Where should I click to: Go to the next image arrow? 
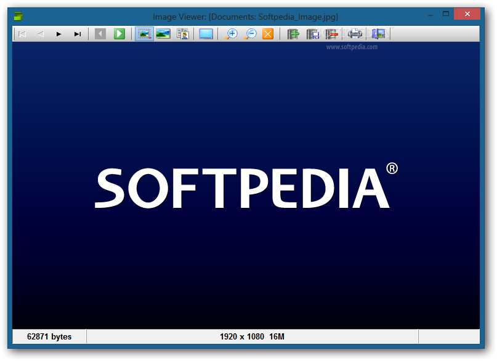[59, 34]
